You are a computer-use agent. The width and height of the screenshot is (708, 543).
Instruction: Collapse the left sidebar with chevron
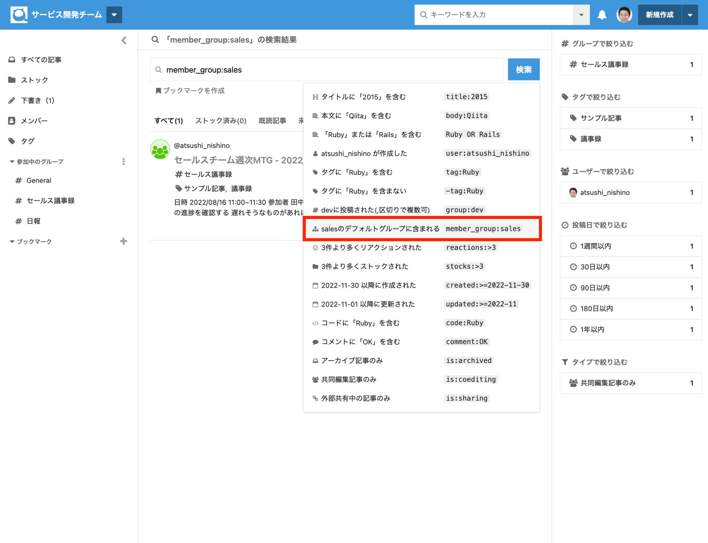pyautogui.click(x=124, y=40)
